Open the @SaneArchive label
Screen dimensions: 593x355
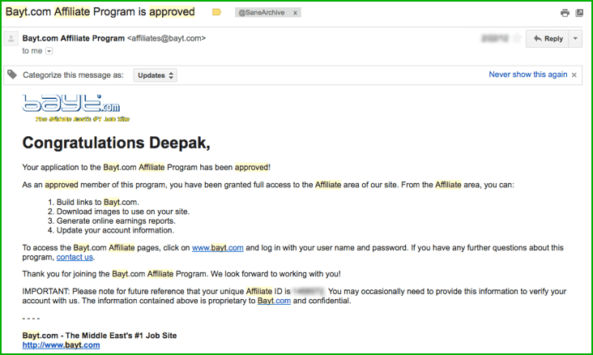pyautogui.click(x=262, y=12)
